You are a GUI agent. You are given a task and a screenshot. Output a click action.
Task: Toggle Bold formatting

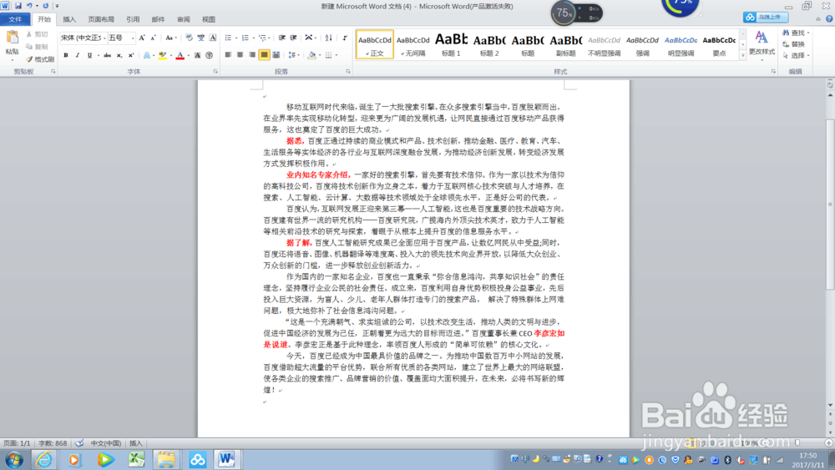66,55
